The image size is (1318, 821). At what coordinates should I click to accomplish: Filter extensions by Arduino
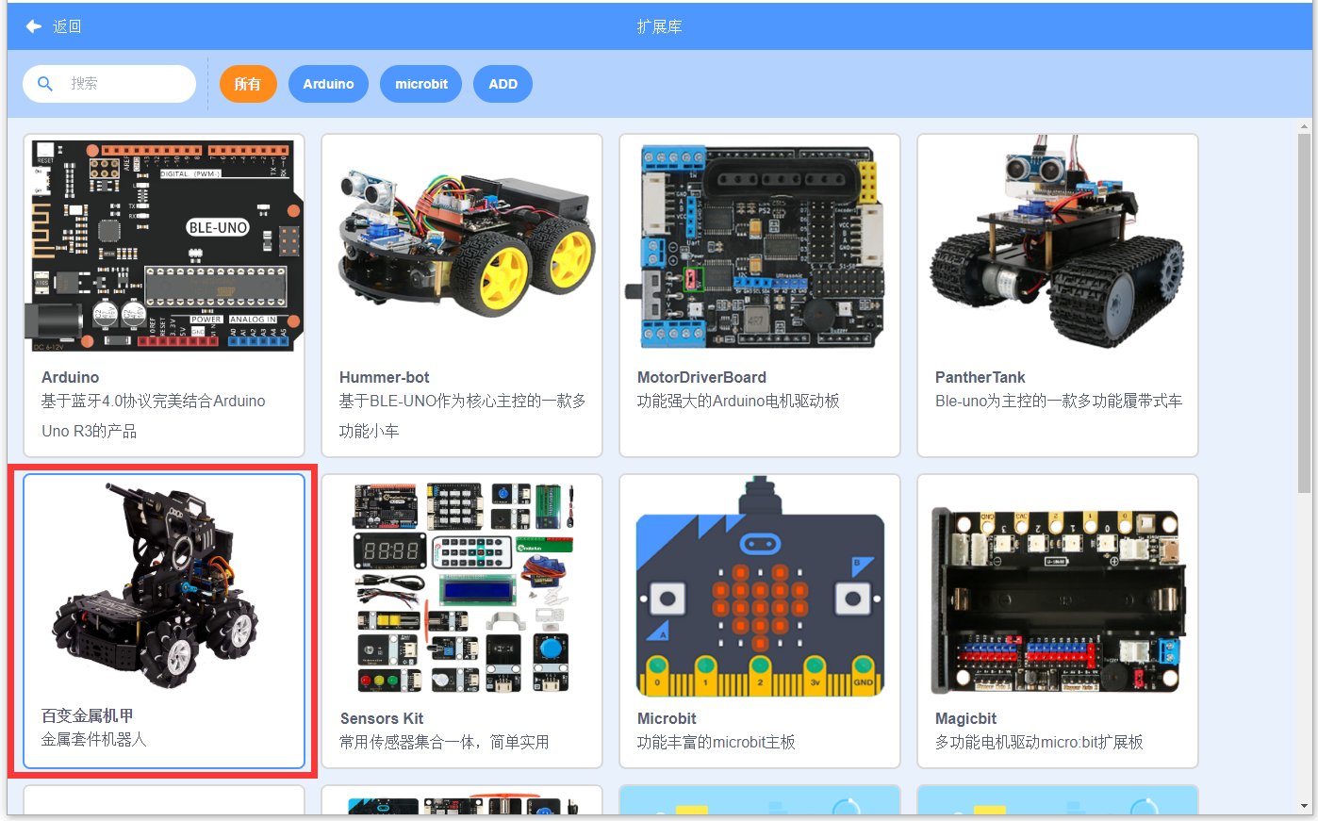point(328,84)
